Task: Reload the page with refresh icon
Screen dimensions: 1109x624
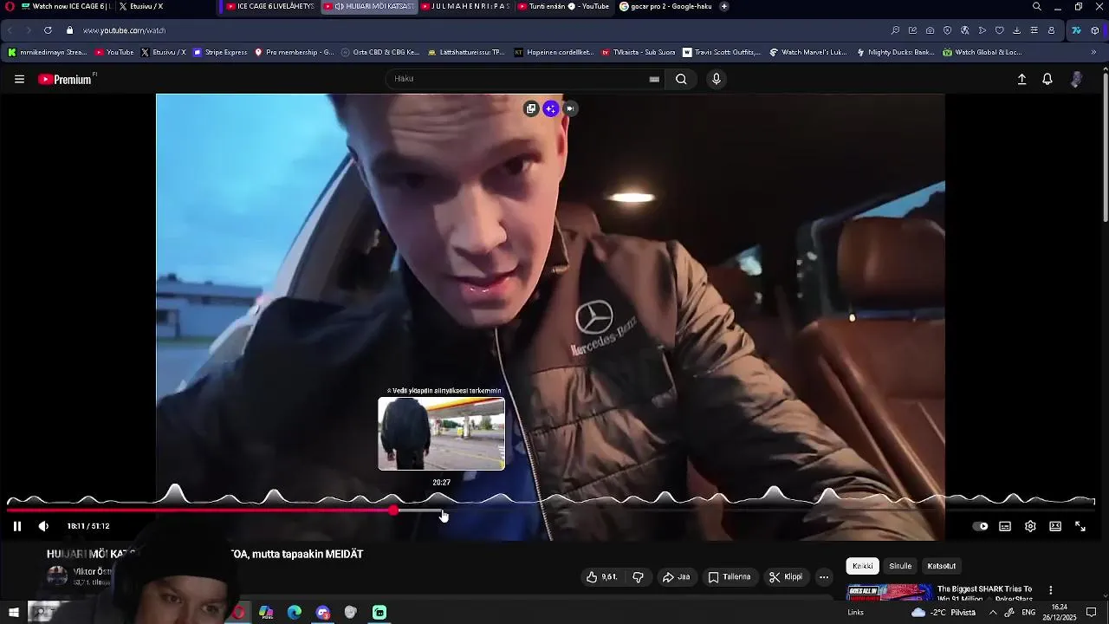Action: [x=48, y=30]
